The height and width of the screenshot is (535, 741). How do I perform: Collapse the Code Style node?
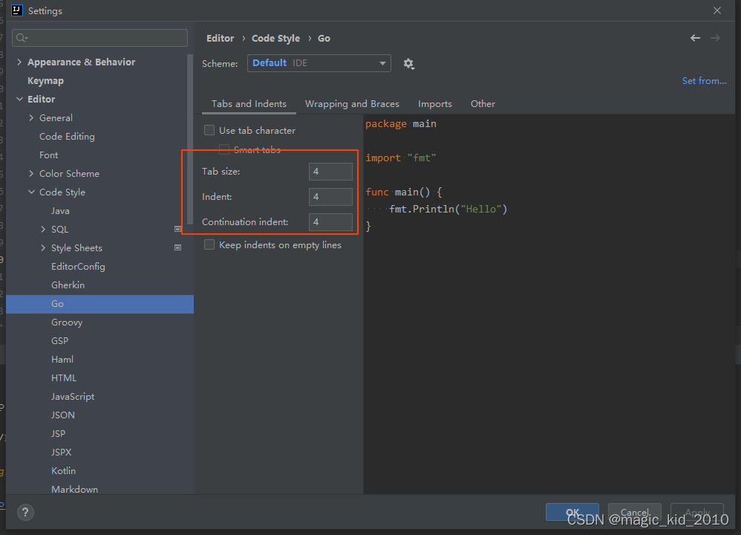click(31, 192)
